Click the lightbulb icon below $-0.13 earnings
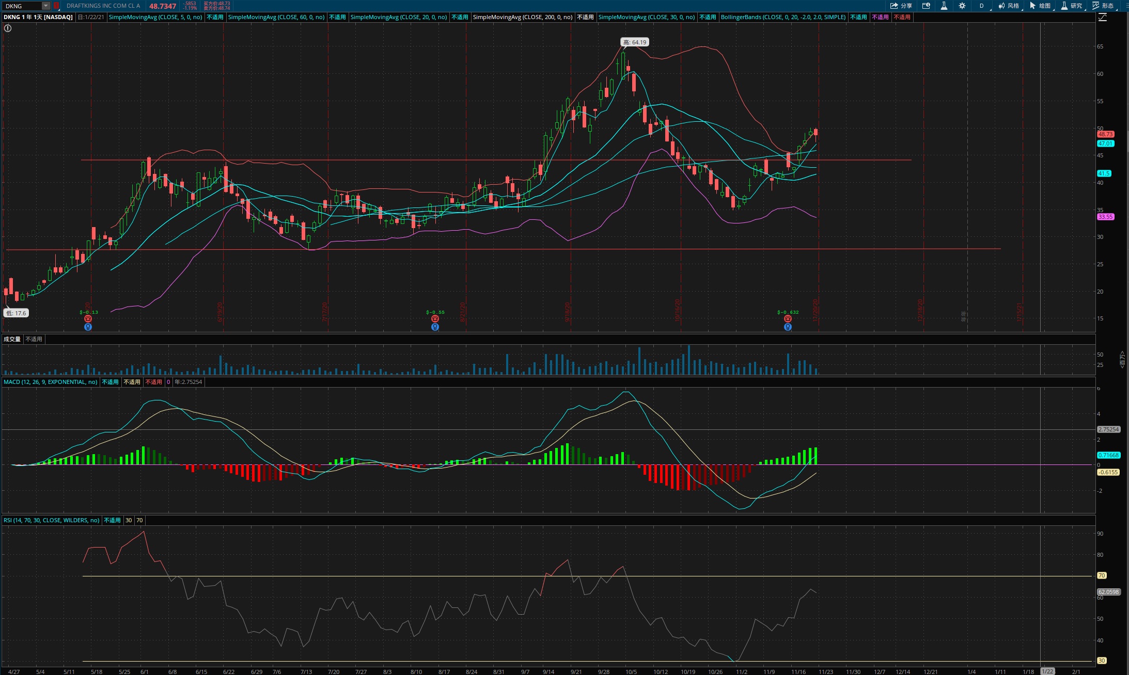The image size is (1129, 675). [88, 327]
